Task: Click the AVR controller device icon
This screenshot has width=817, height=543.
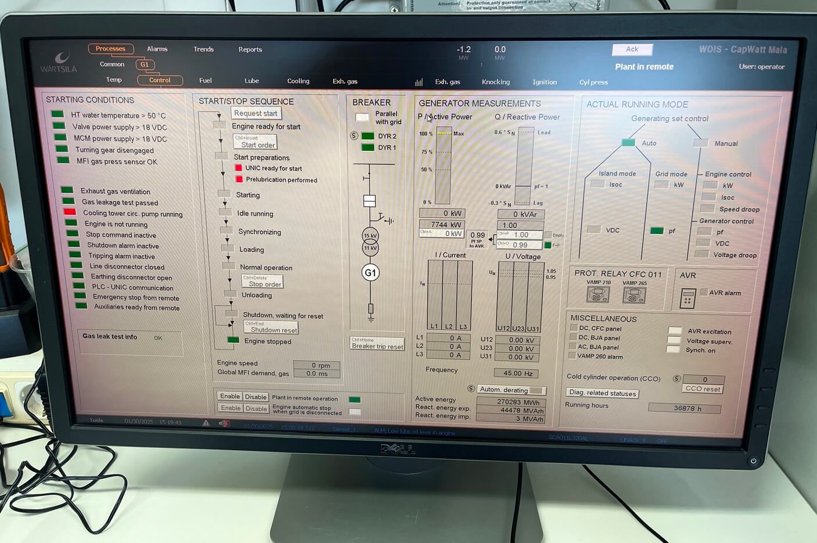Action: [688, 299]
